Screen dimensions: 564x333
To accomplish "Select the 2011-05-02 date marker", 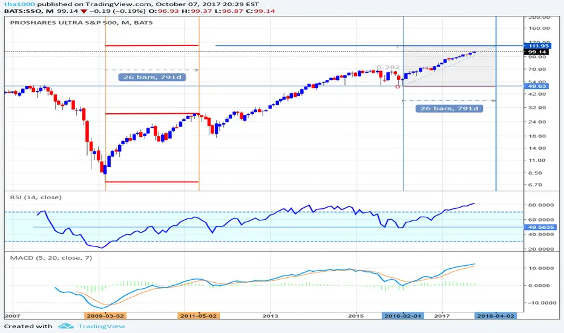I will click(x=198, y=315).
